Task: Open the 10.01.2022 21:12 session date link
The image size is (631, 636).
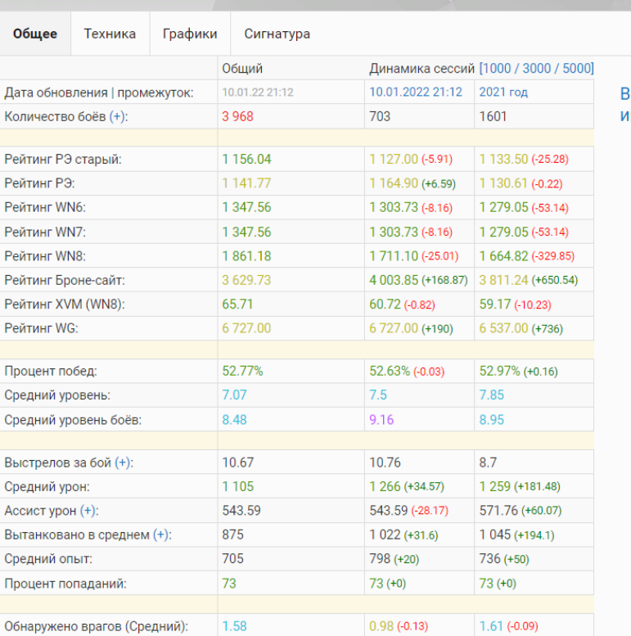Action: (x=416, y=92)
